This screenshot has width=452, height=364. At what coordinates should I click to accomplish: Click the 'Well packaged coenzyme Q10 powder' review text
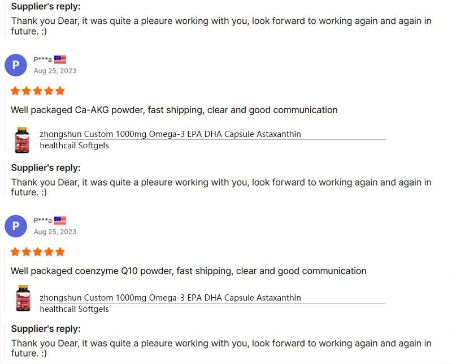pos(188,271)
